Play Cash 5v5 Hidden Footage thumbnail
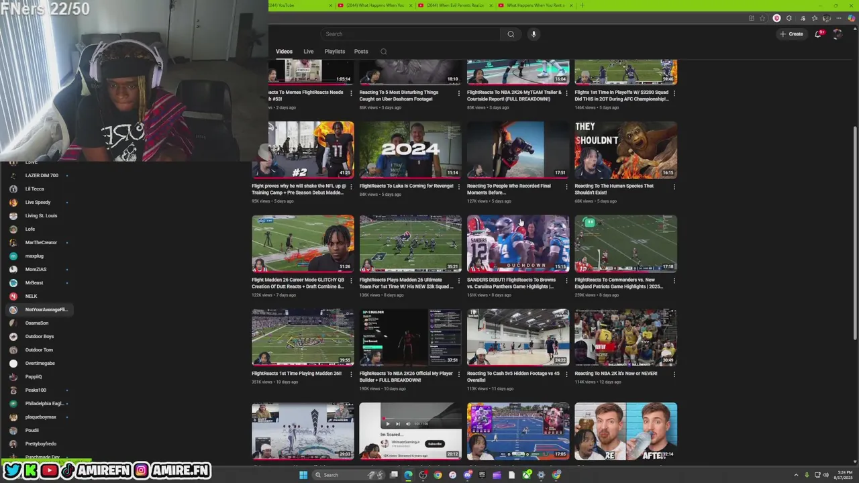 [x=518, y=337]
